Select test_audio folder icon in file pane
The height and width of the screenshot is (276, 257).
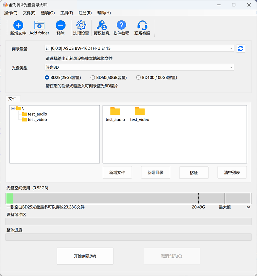pos(115,111)
